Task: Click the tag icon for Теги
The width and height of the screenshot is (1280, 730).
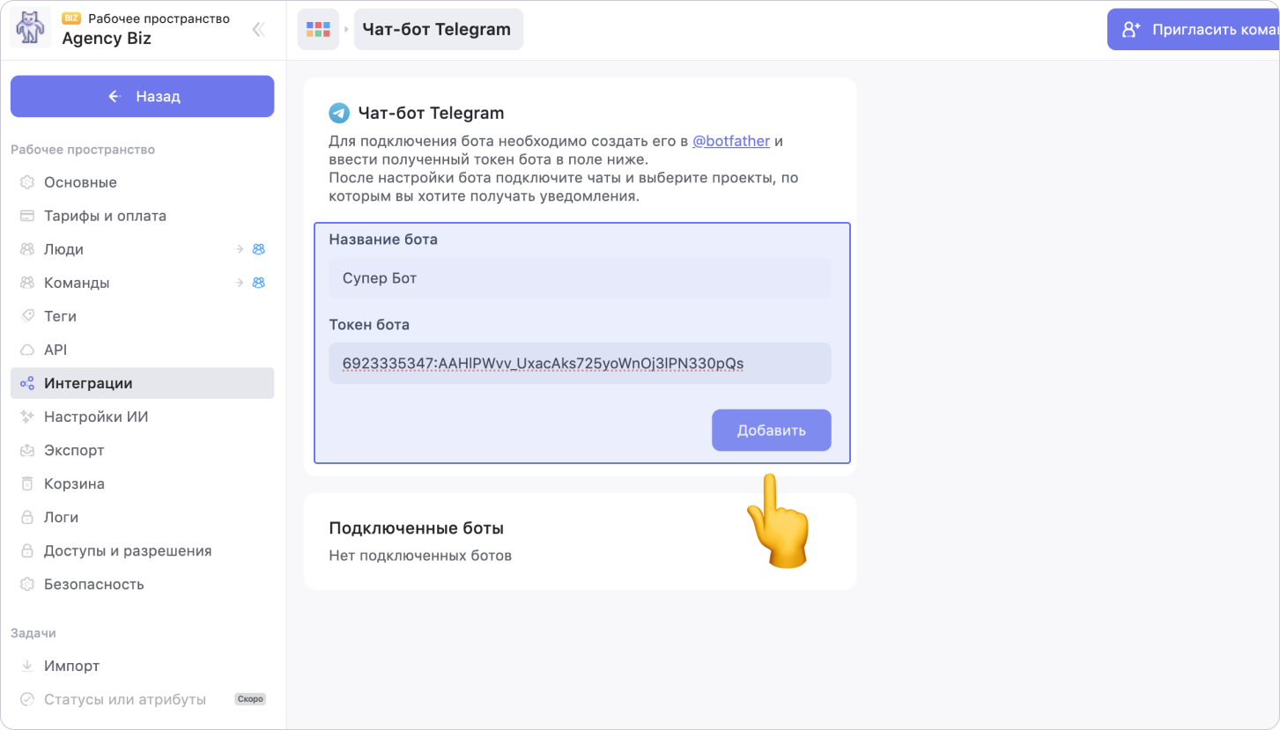Action: (x=27, y=316)
